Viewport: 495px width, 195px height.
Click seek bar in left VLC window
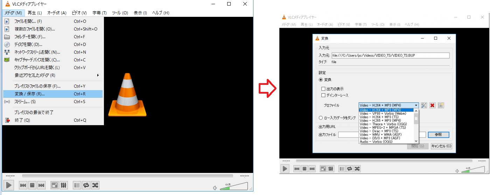tap(127, 176)
